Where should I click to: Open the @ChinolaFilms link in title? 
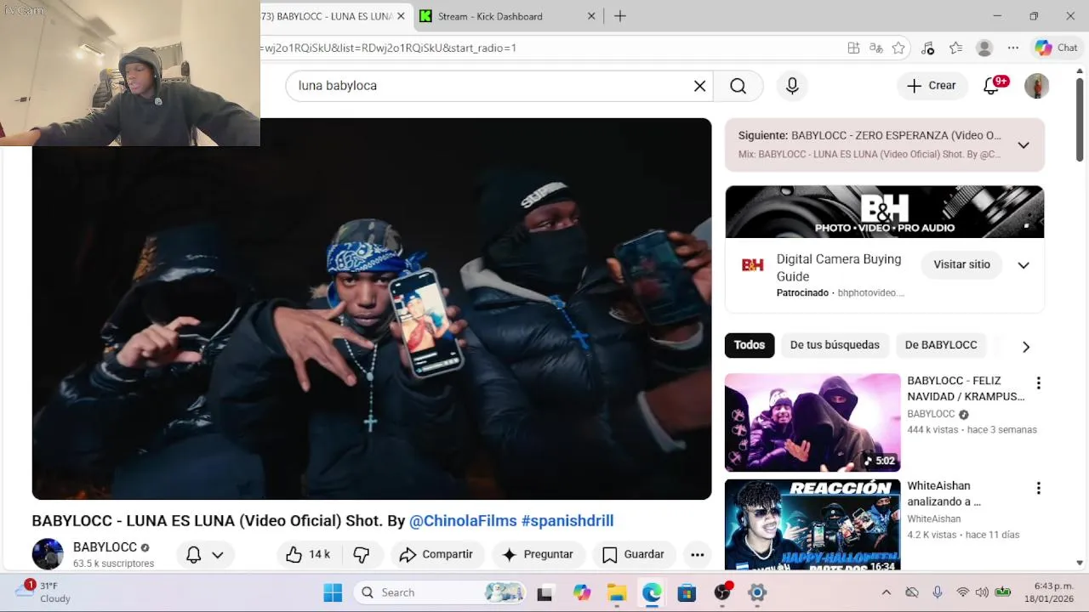click(x=463, y=520)
